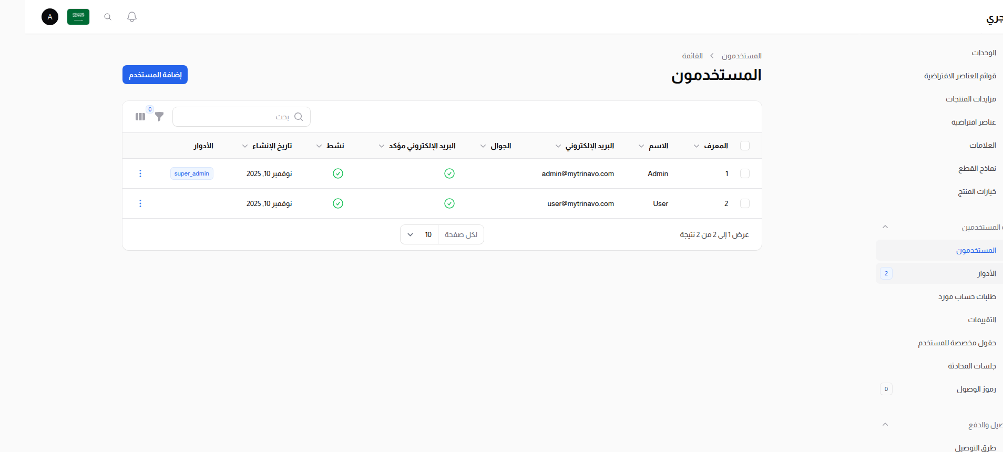Open خيارات المنتج sidebar item
Screen dimensions: 1003x452
[939, 191]
